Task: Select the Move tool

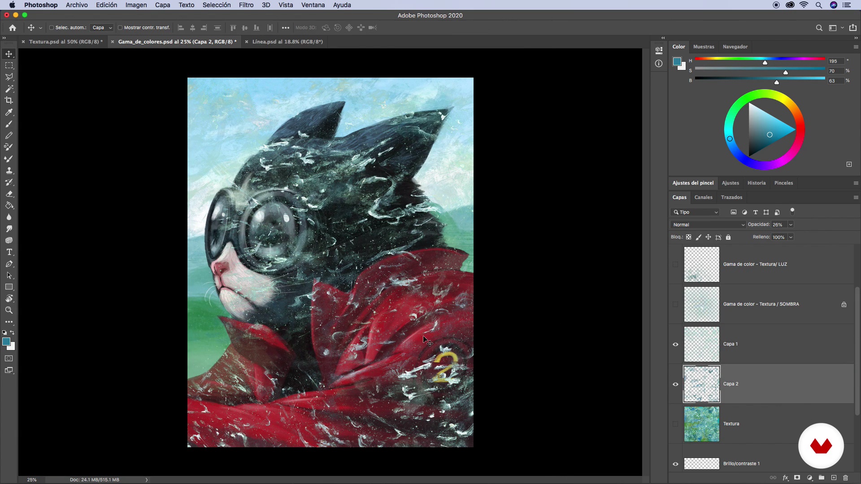Action: click(x=9, y=54)
